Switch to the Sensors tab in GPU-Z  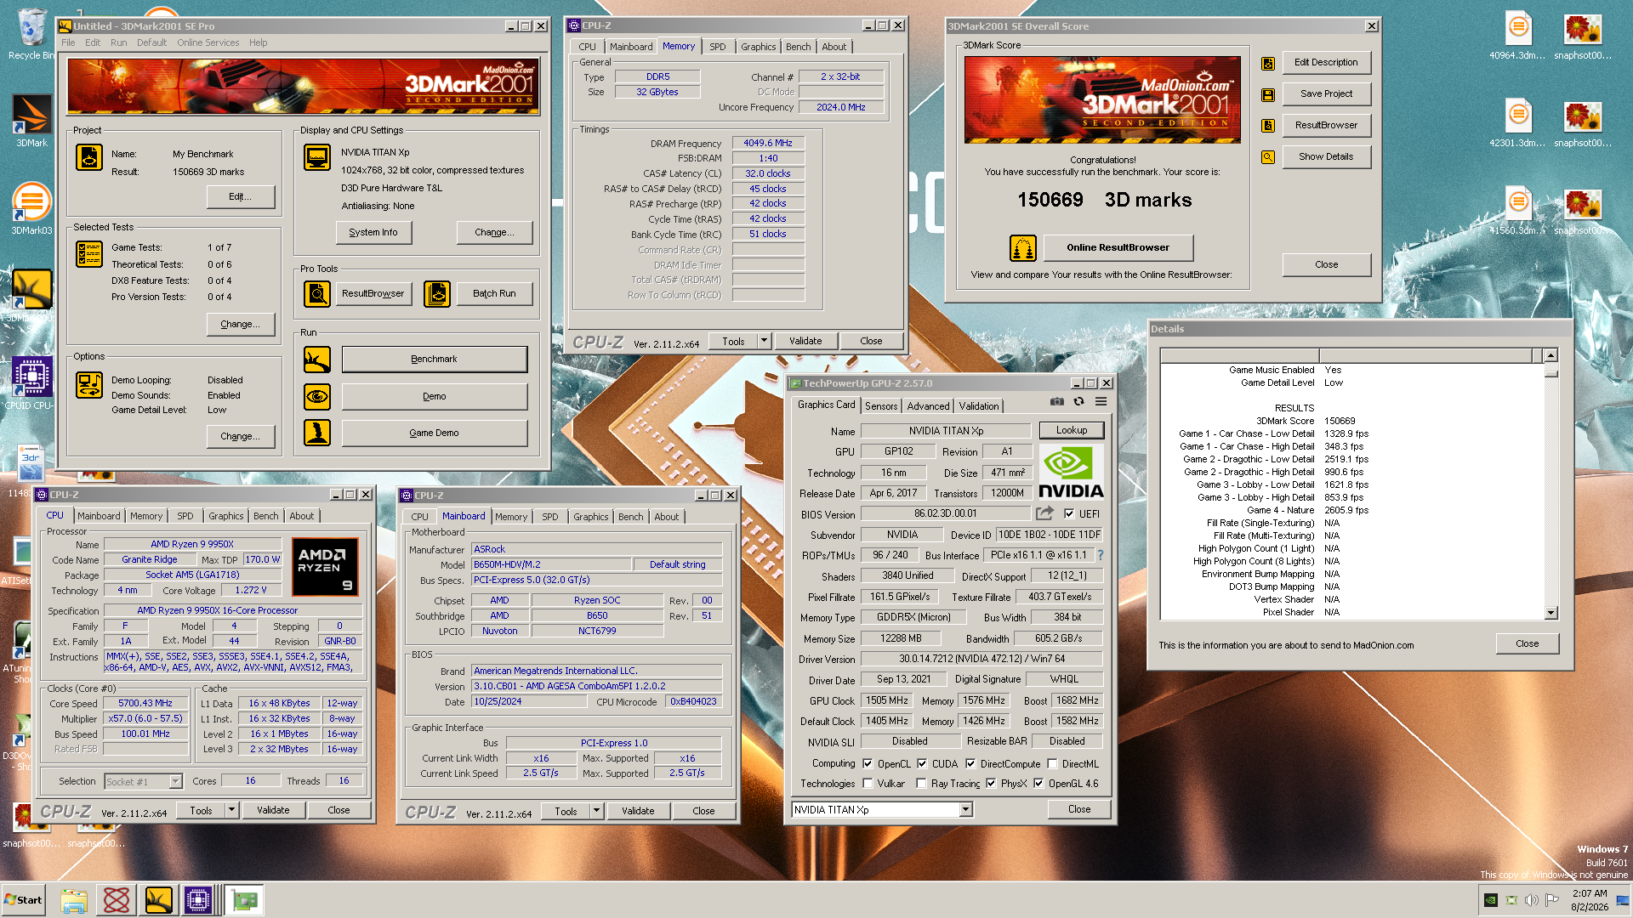(881, 406)
